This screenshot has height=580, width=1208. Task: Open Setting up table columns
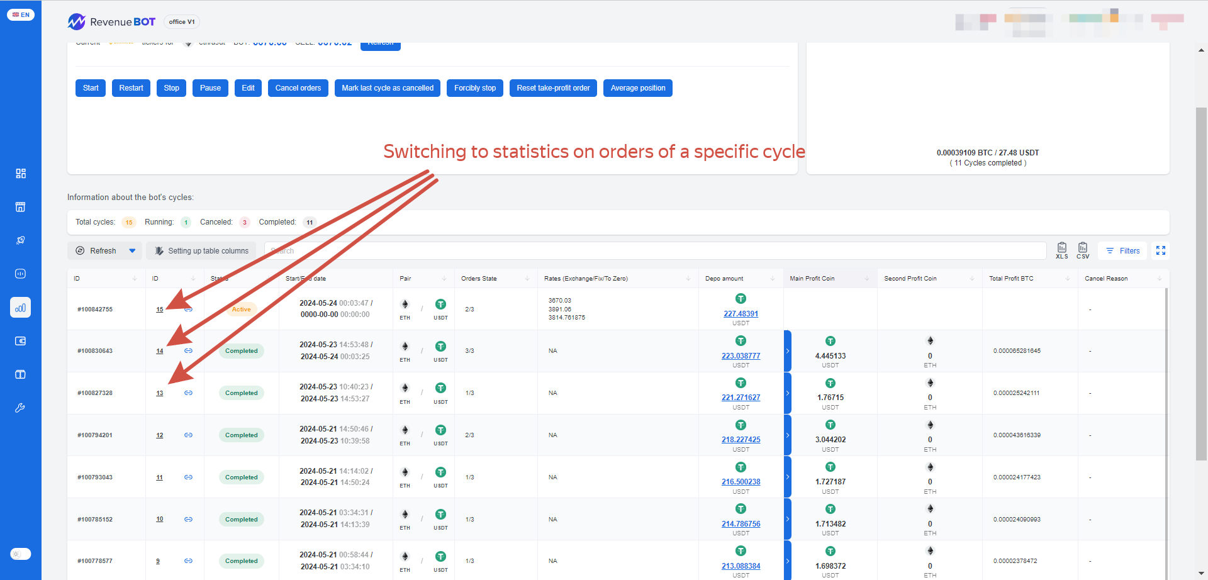coord(201,251)
